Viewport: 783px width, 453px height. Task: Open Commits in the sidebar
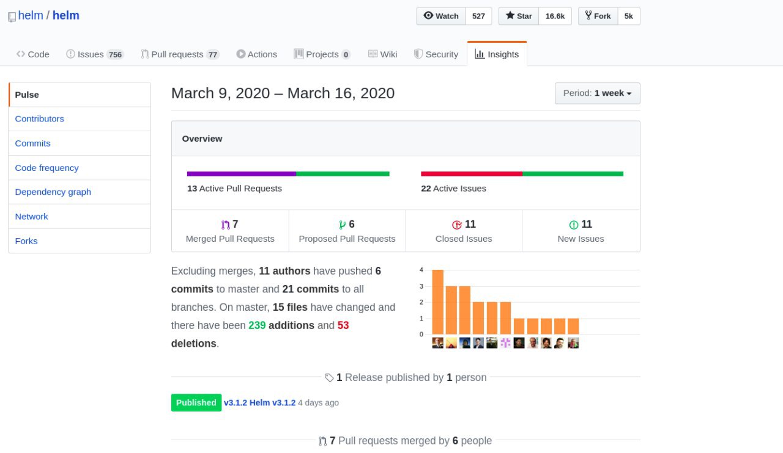tap(80, 143)
